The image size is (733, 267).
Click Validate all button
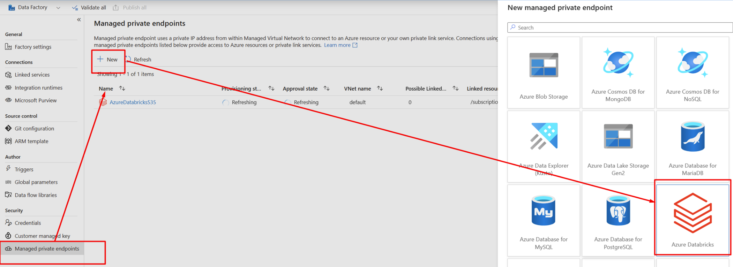[x=89, y=7]
